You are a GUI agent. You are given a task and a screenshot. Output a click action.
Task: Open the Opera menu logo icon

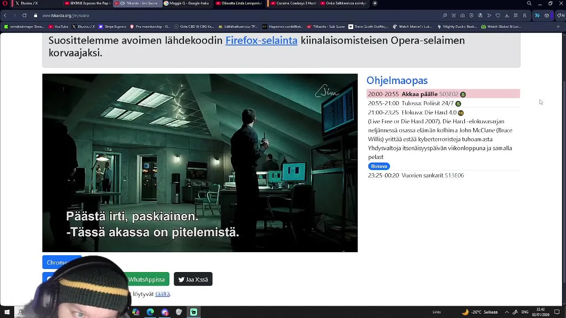[5, 3]
